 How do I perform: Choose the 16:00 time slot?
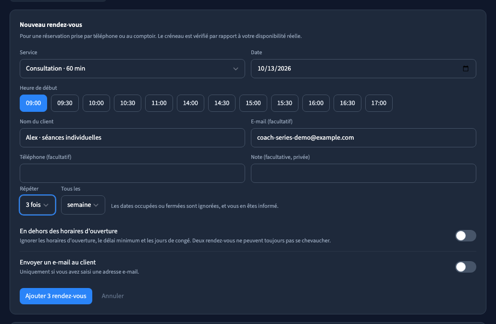tap(316, 103)
